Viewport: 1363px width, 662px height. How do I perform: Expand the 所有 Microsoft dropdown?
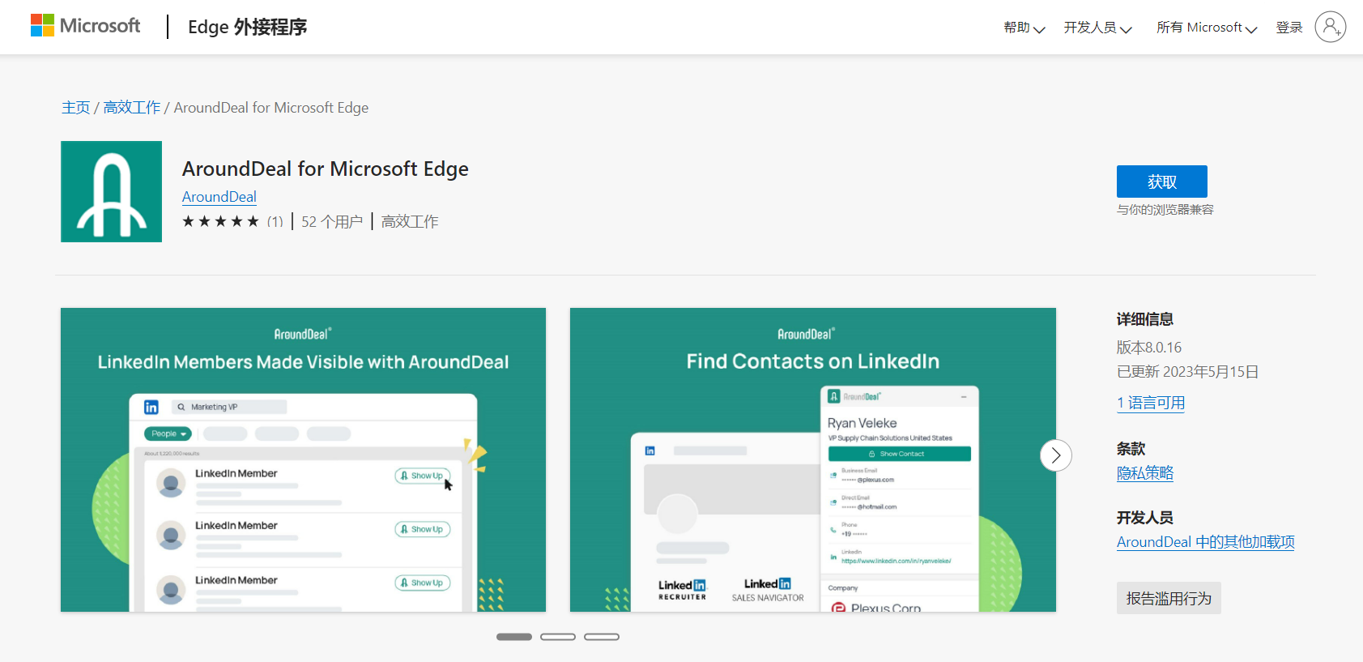(x=1206, y=28)
